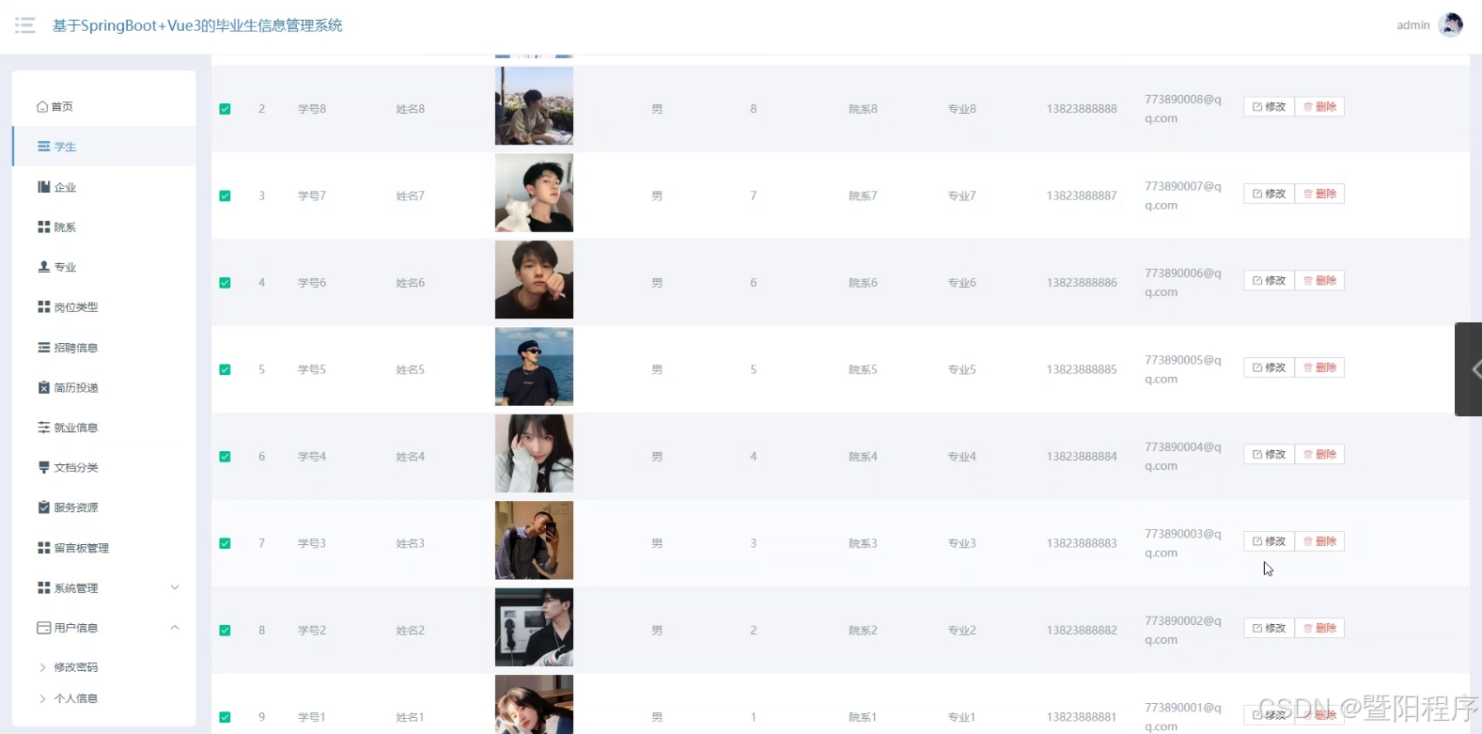
Task: Select the 服务资源 clipboard icon
Action: coord(43,508)
